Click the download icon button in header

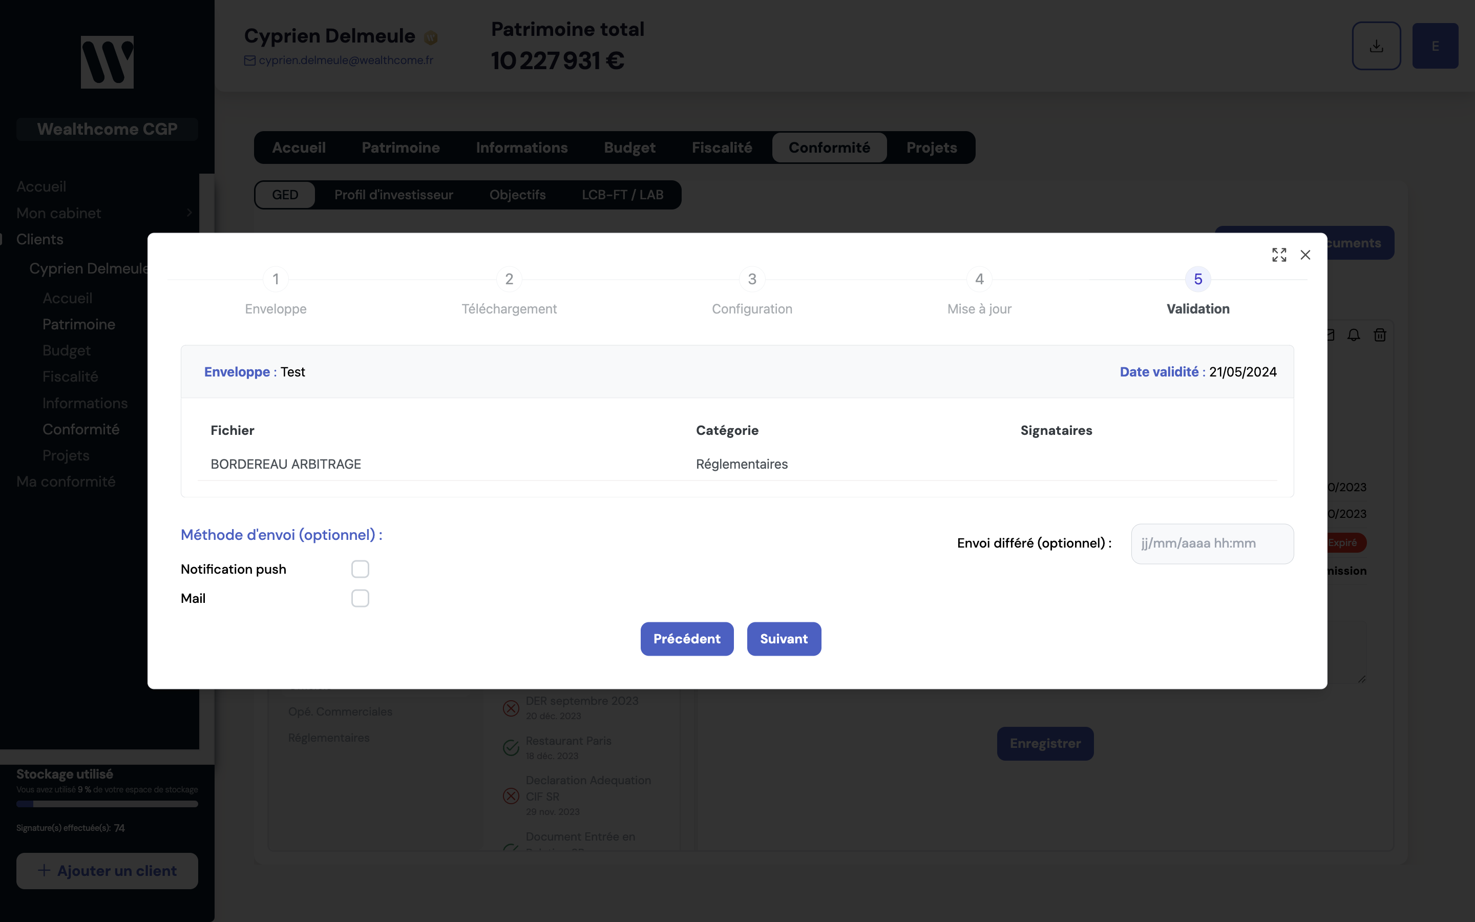point(1376,46)
